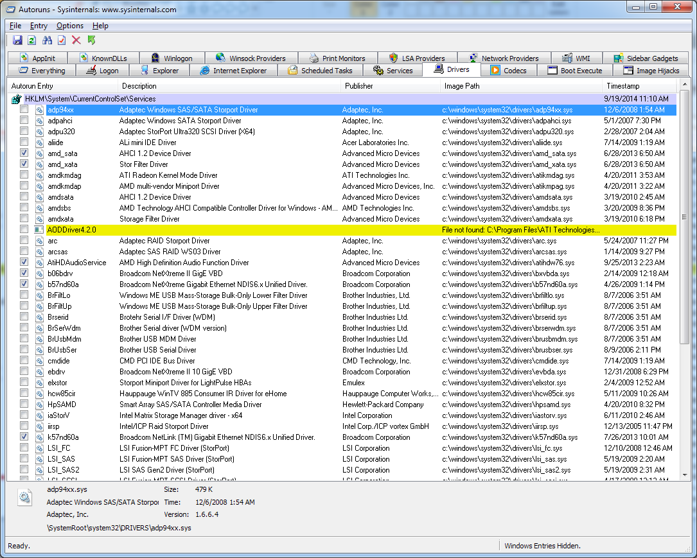Click the Version 1.6.6.4 value
This screenshot has height=558, width=697.
(207, 514)
